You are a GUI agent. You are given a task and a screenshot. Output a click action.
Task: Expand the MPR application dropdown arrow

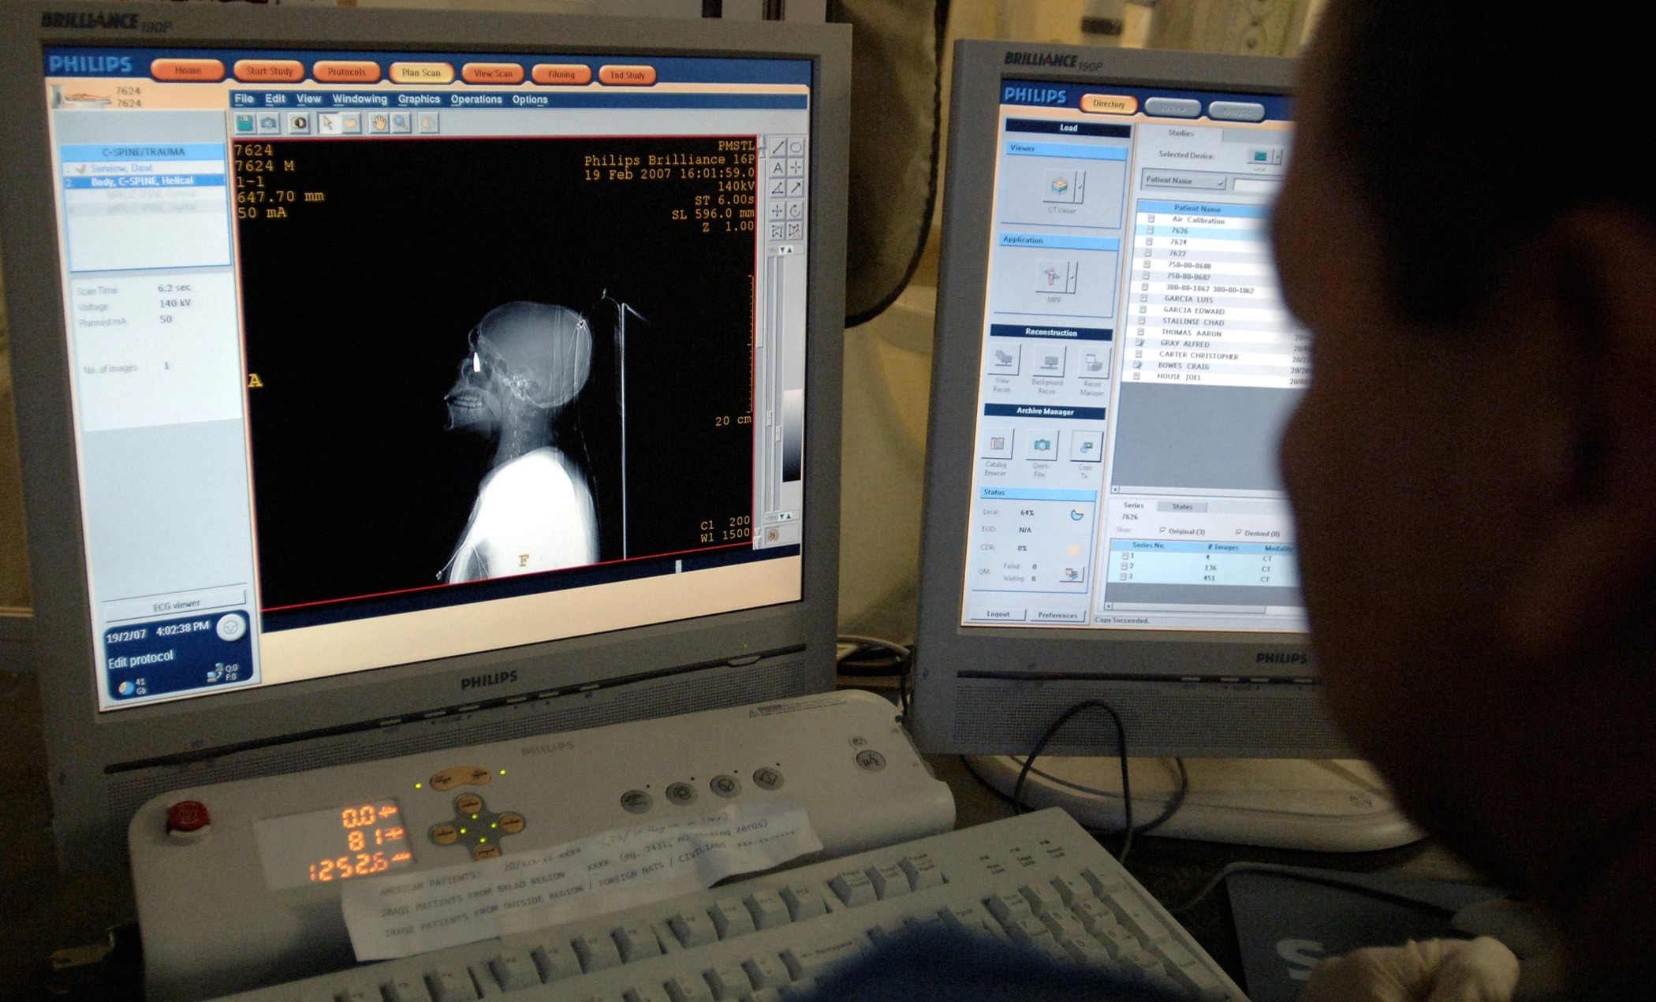click(x=1072, y=278)
